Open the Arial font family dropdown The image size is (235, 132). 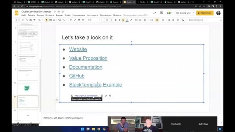click(x=94, y=20)
